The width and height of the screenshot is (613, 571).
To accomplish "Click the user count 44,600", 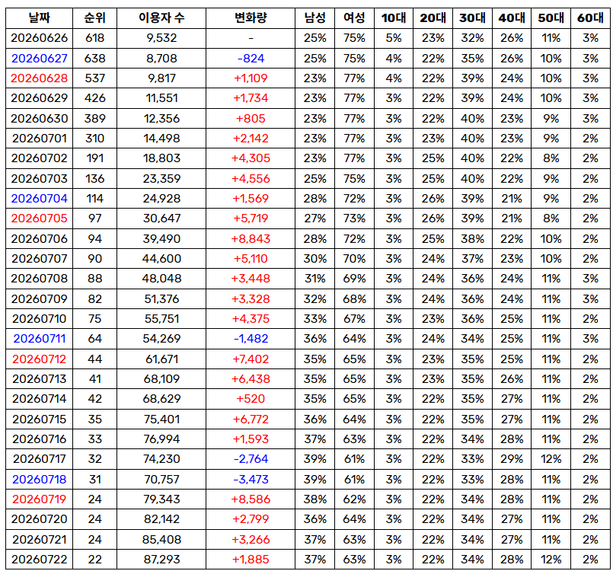I will tap(161, 259).
